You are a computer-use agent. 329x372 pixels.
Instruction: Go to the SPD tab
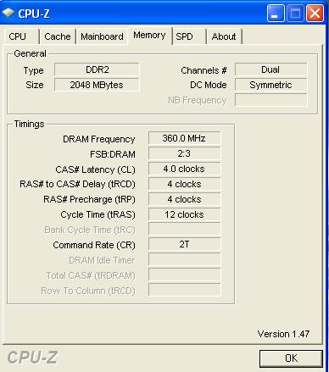(x=189, y=36)
